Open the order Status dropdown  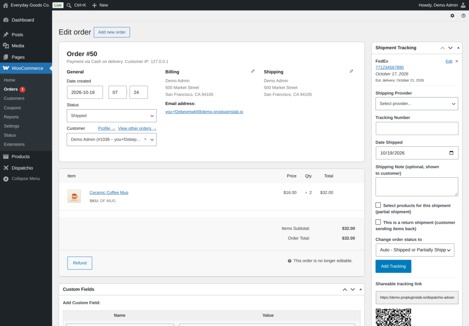[x=112, y=116]
